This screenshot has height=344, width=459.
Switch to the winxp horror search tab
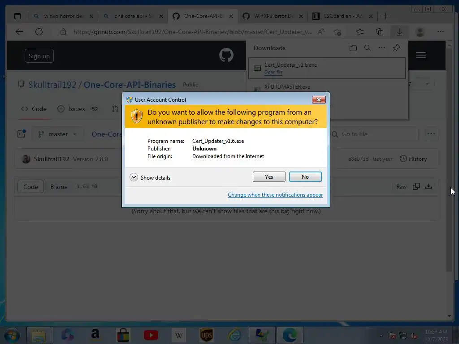click(x=63, y=16)
